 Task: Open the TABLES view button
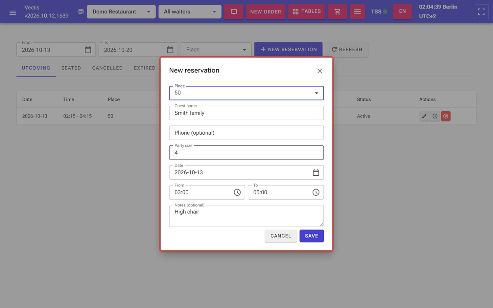click(x=307, y=11)
